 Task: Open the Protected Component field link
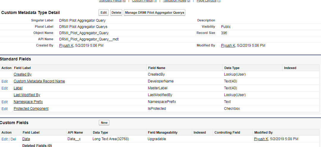coord(31,109)
